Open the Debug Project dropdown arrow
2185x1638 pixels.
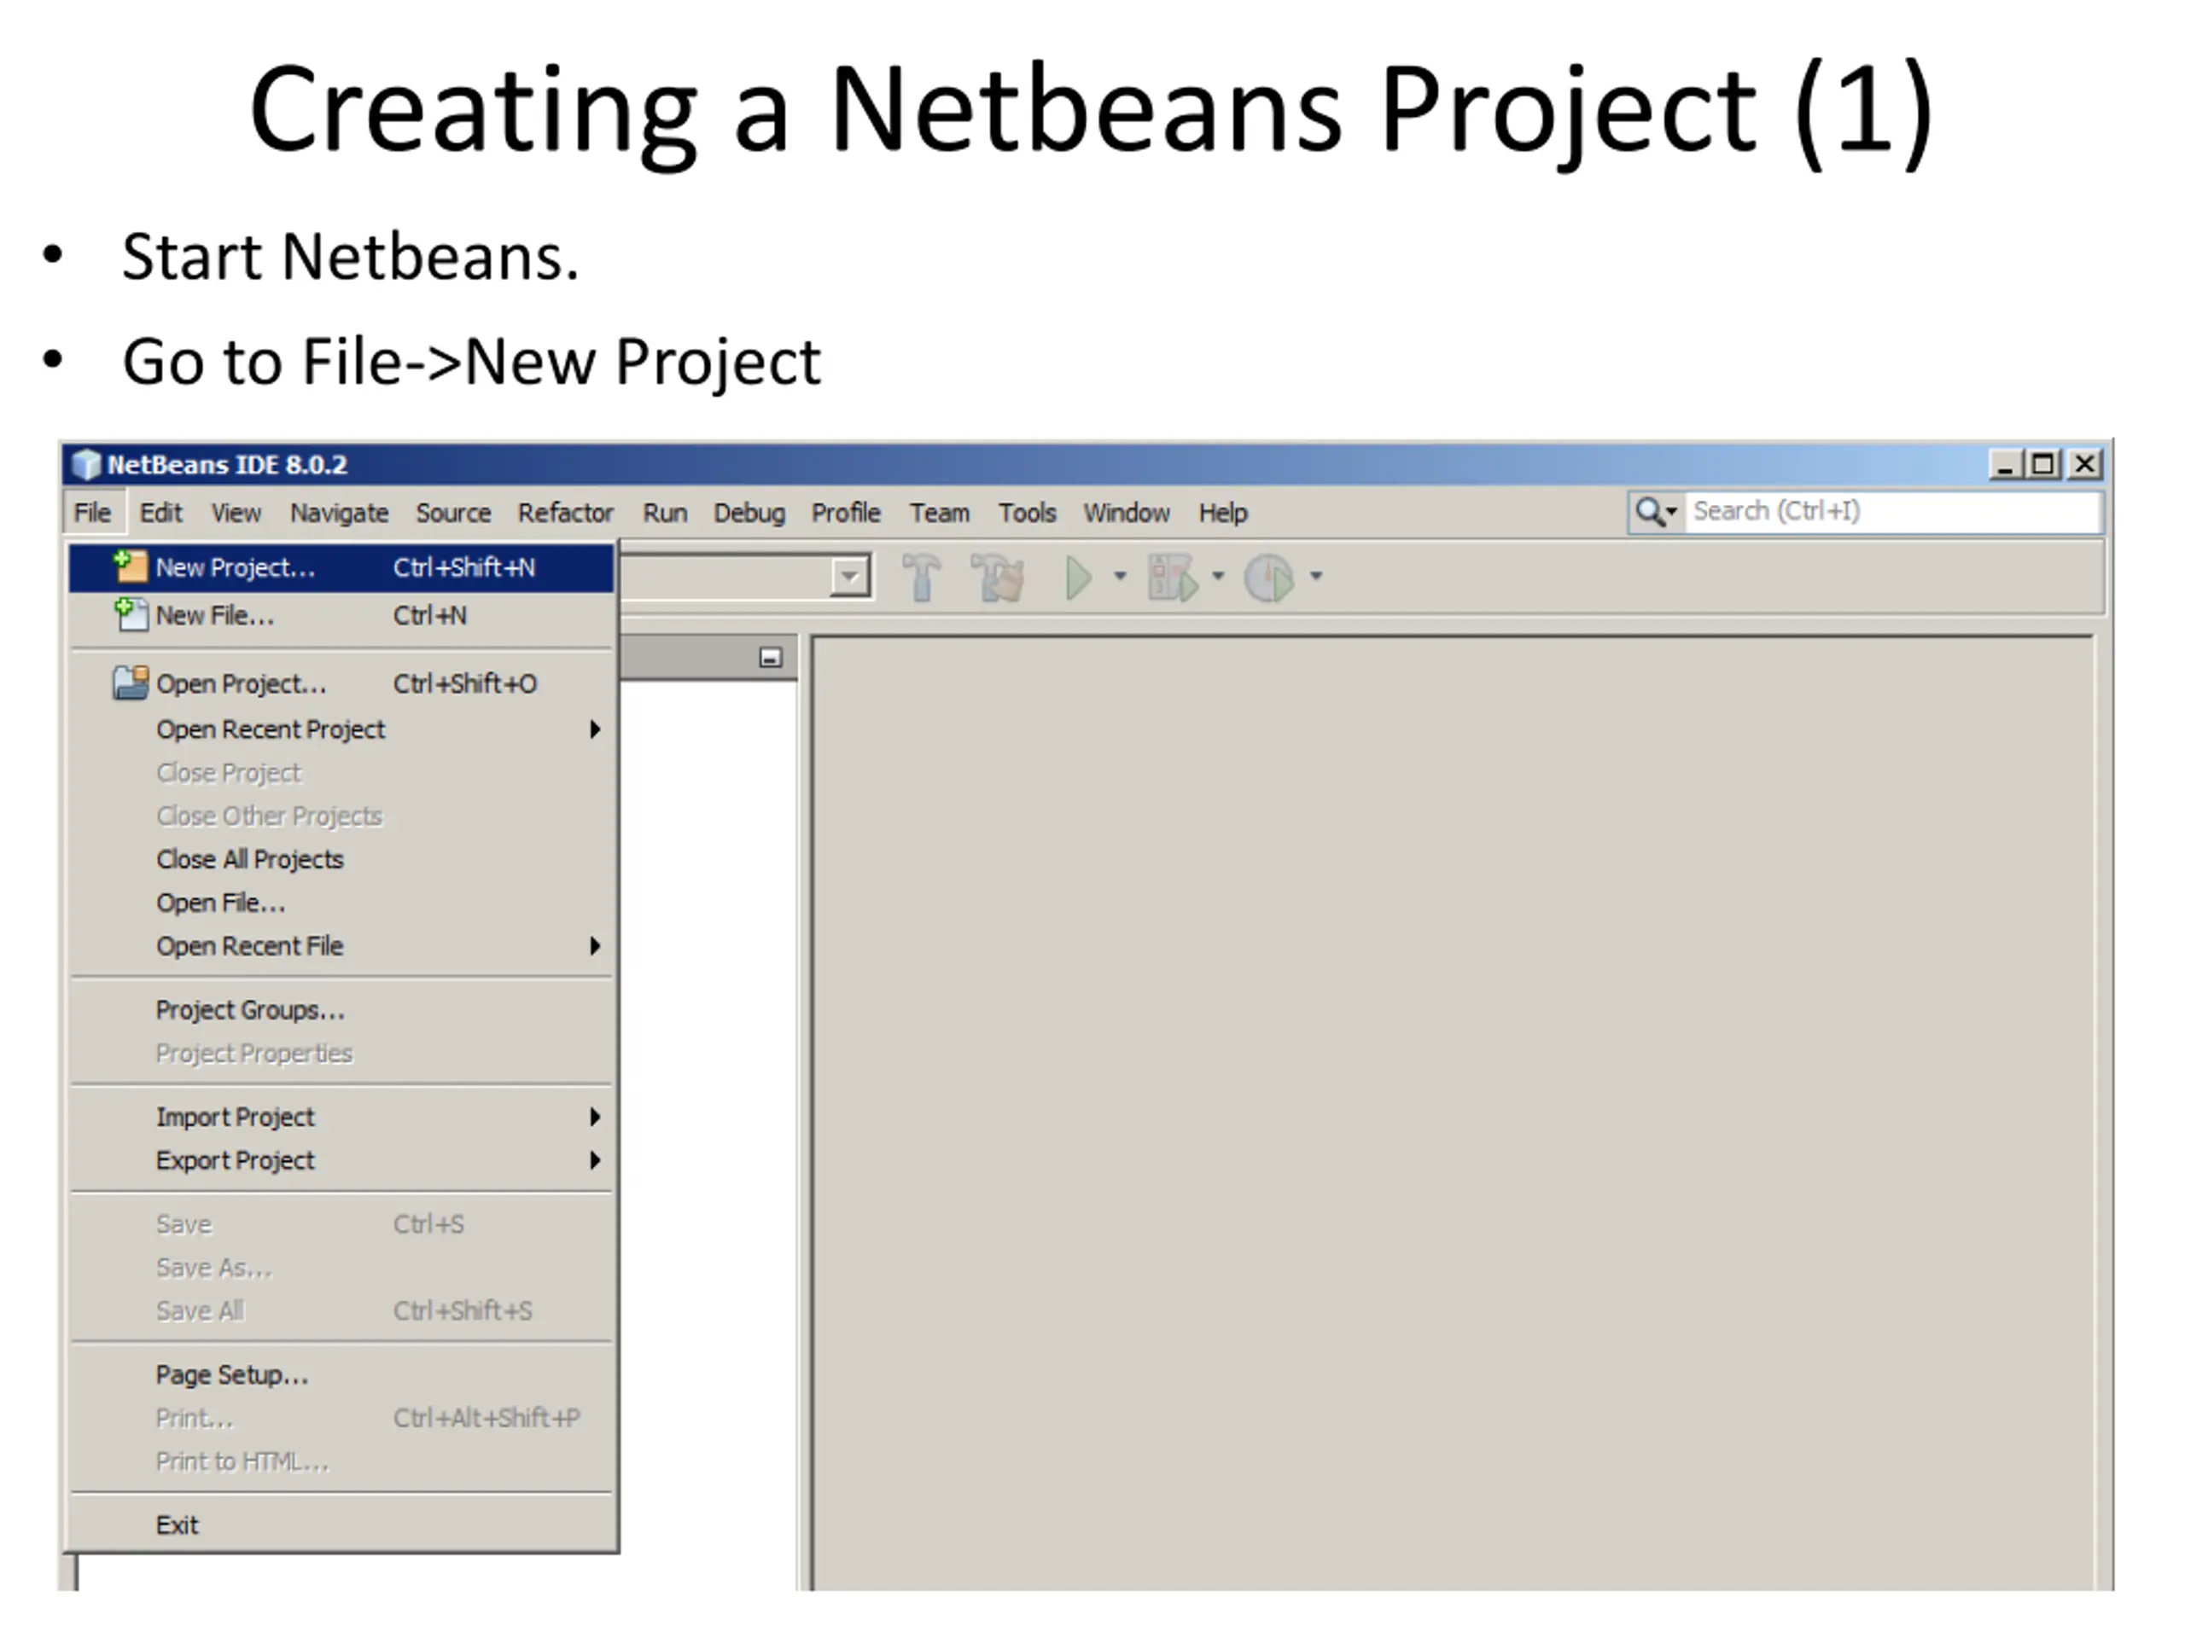(1218, 576)
